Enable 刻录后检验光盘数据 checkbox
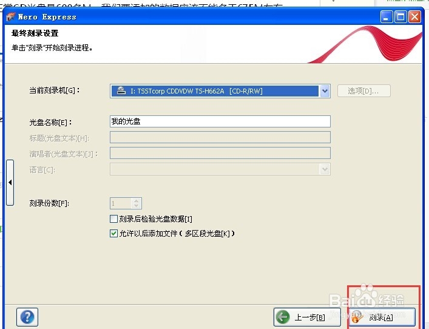Image resolution: width=429 pixels, height=329 pixels. [113, 219]
